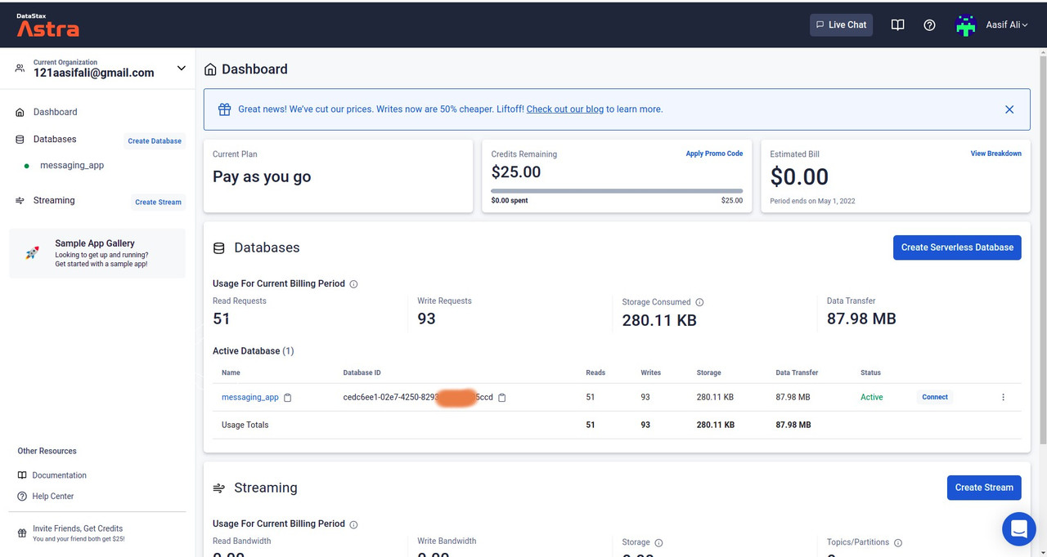Click the Period ends on May 1, 2022 text

click(x=812, y=201)
